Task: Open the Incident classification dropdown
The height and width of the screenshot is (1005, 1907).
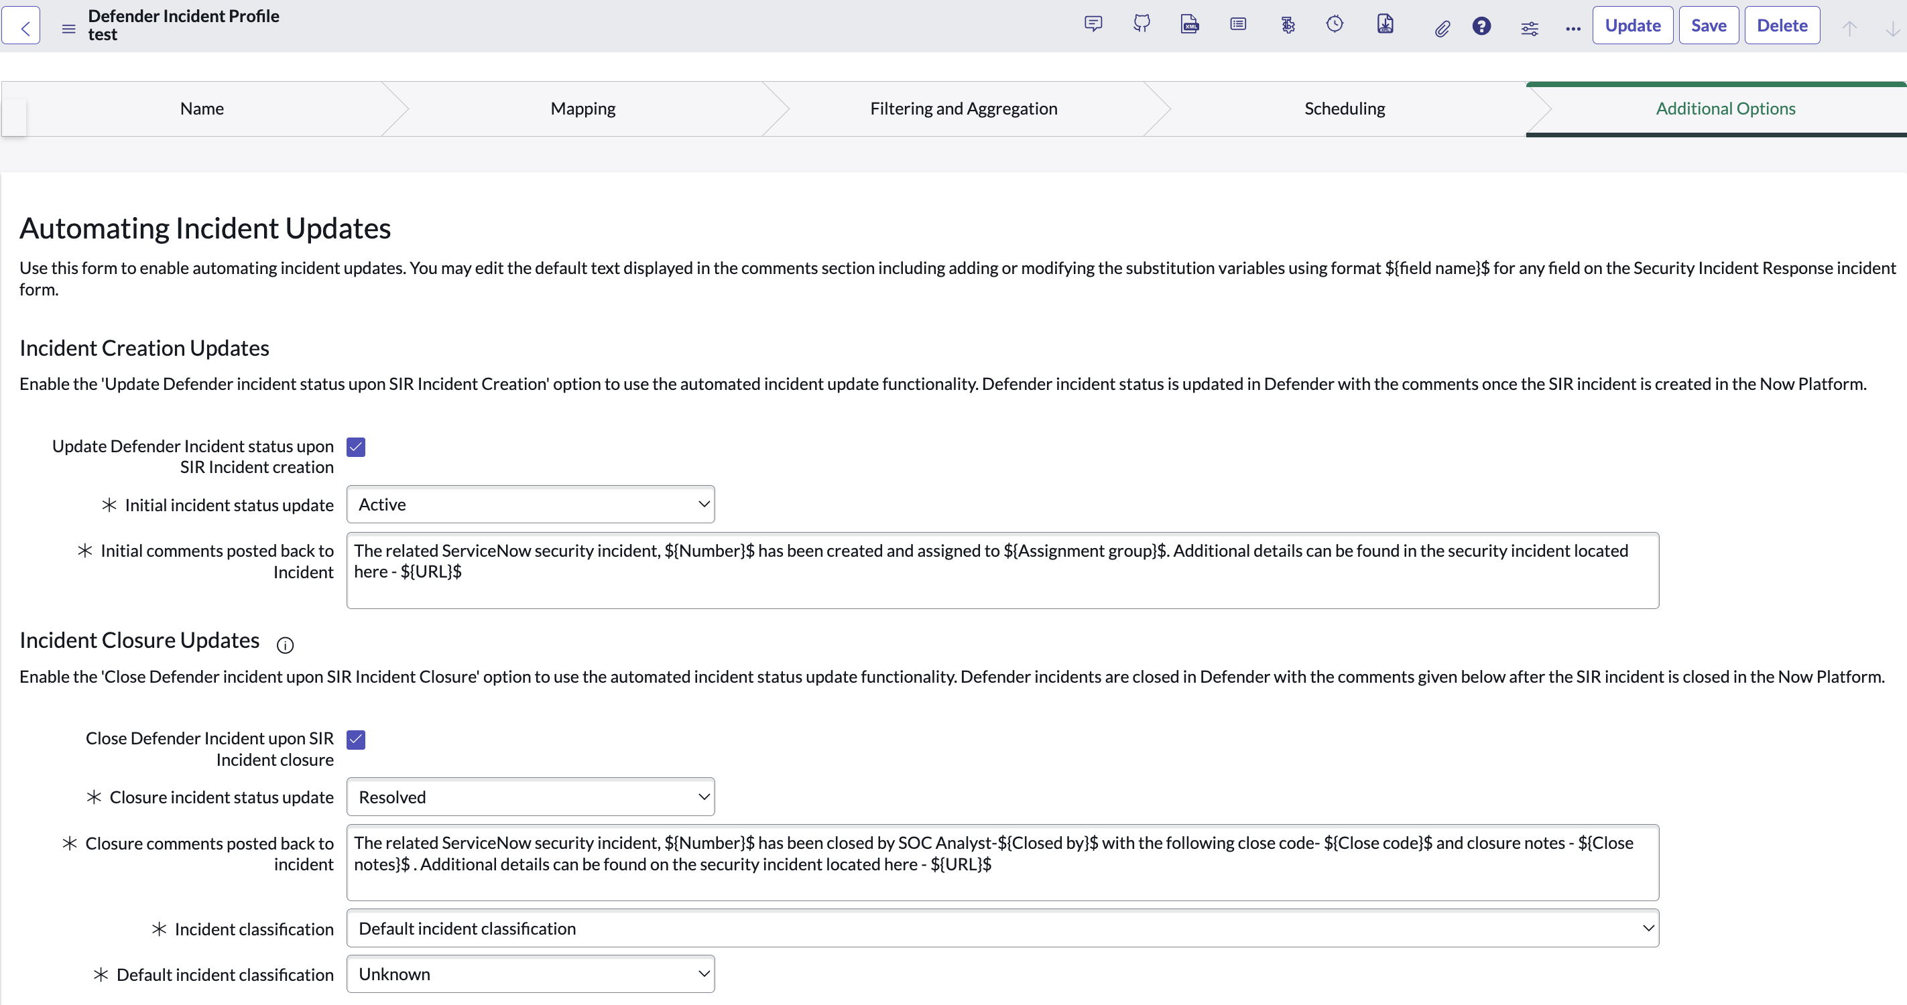Action: tap(1002, 928)
